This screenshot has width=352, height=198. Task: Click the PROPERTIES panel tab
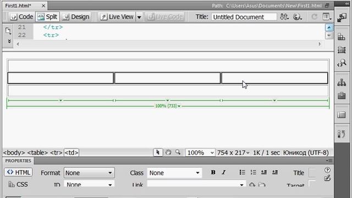[18, 161]
